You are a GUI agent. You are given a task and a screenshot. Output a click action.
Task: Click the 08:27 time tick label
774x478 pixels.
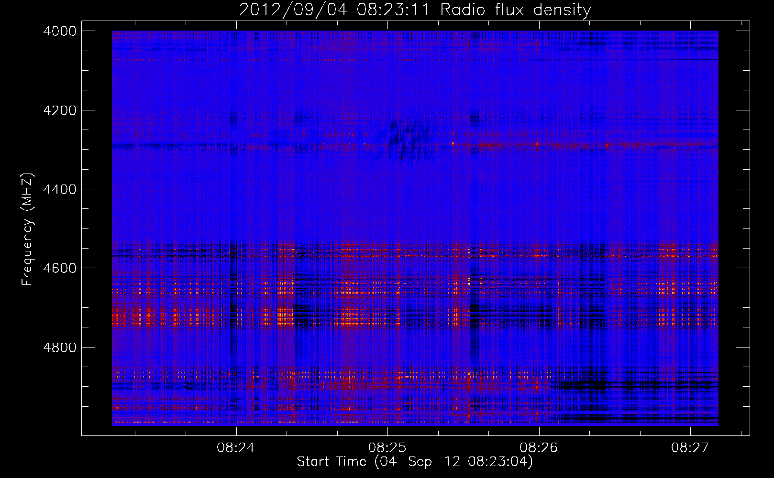(x=690, y=448)
